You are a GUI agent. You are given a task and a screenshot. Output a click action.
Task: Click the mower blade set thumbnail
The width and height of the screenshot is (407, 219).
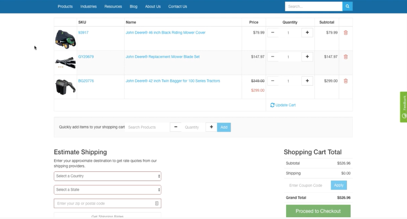point(65,63)
